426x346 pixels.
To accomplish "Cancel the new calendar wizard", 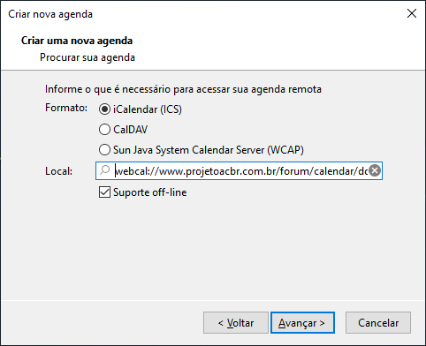I will click(x=378, y=323).
